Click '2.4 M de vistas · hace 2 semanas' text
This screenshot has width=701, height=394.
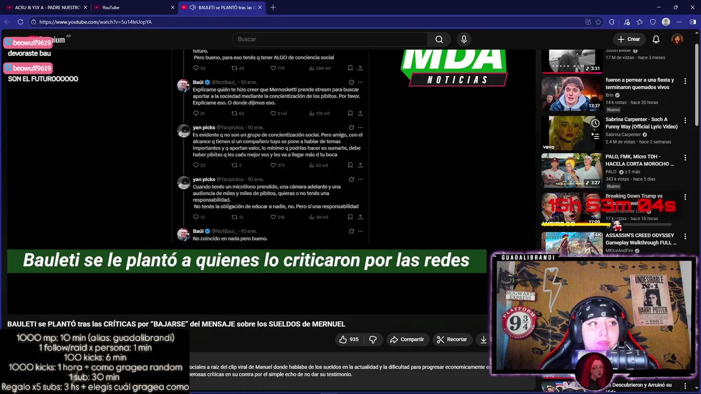pos(638,142)
